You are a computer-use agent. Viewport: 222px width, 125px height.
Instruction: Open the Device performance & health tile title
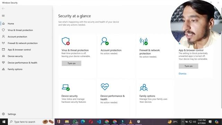point(112,98)
